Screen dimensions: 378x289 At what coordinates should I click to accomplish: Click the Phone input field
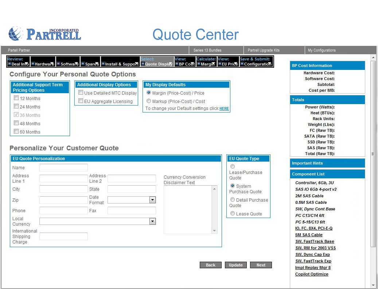[63, 210]
